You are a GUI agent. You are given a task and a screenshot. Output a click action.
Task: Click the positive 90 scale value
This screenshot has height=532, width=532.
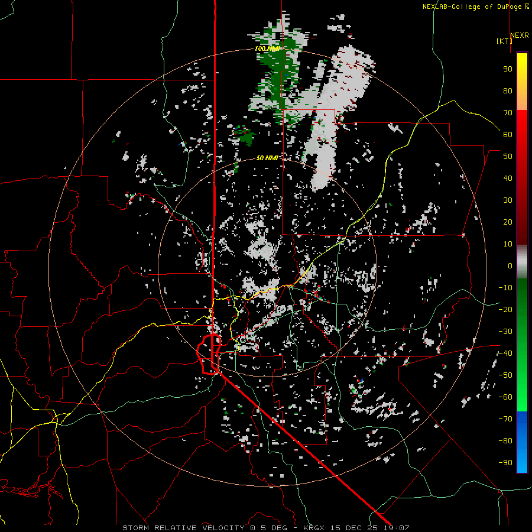click(508, 69)
